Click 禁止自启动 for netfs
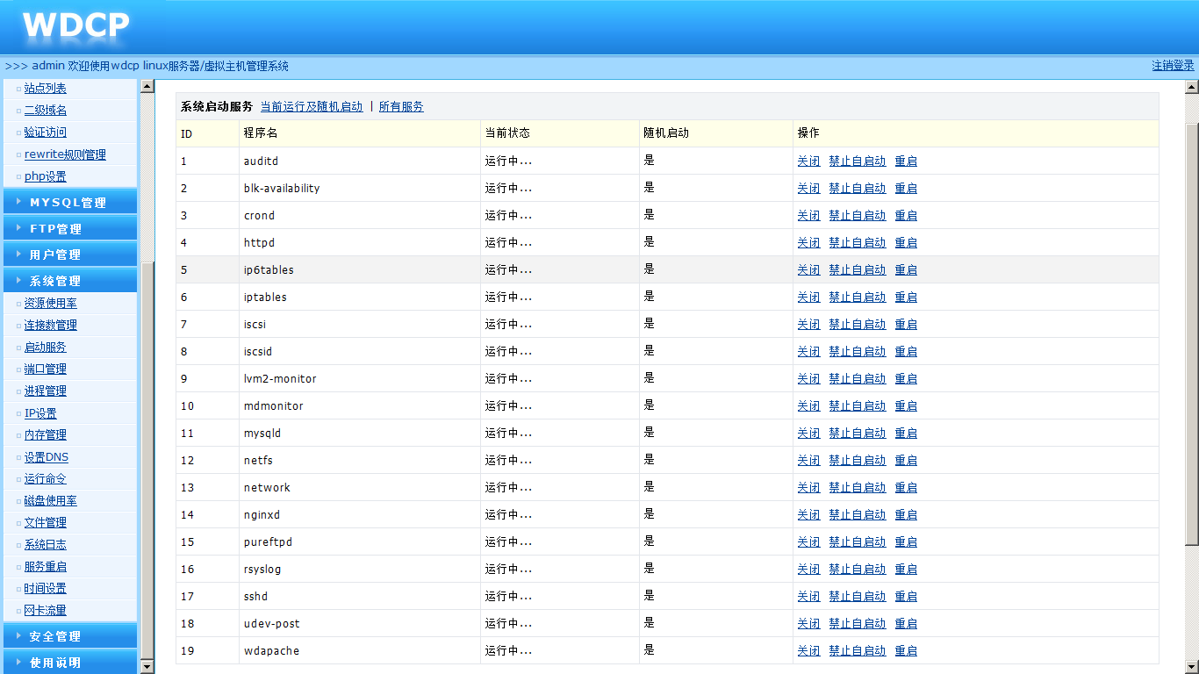This screenshot has width=1199, height=674. click(858, 461)
